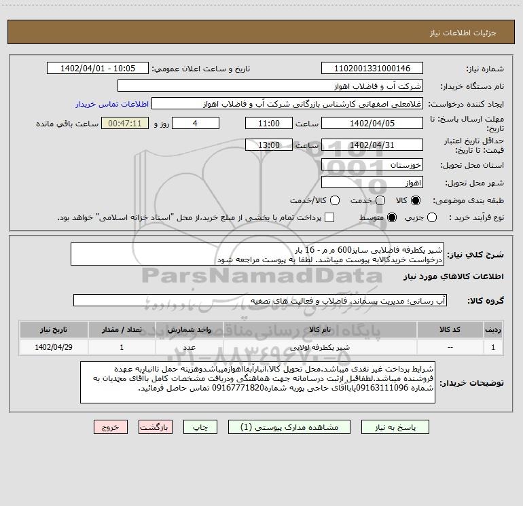Select the جزیی purchase type radio
Viewport: 523px width, 506px height.
pos(431,217)
